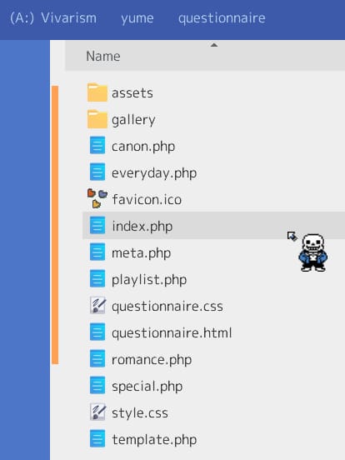This screenshot has width=345, height=460.
Task: Click the favicon.ico hearts icon
Action: 97,198
